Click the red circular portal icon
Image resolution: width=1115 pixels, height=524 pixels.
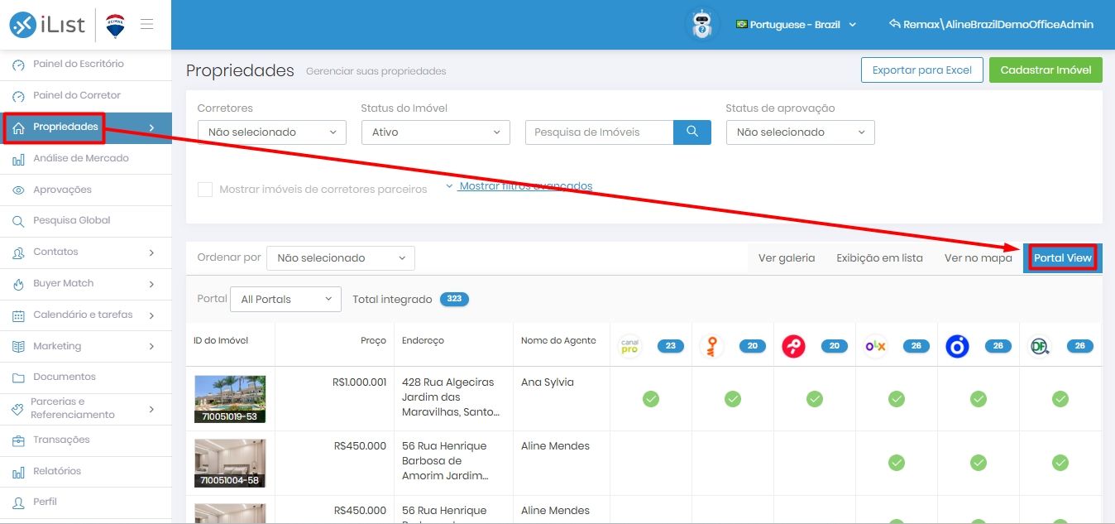tap(793, 346)
